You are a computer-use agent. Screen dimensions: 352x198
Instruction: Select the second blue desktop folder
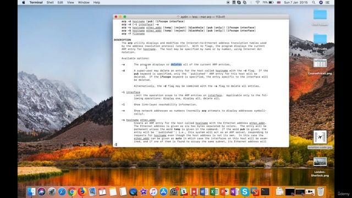320,39
